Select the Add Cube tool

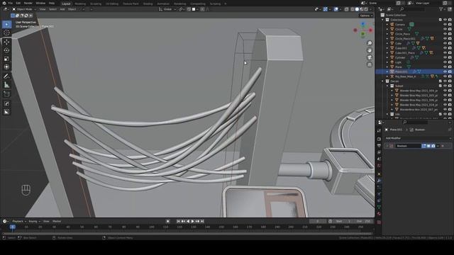6,94
